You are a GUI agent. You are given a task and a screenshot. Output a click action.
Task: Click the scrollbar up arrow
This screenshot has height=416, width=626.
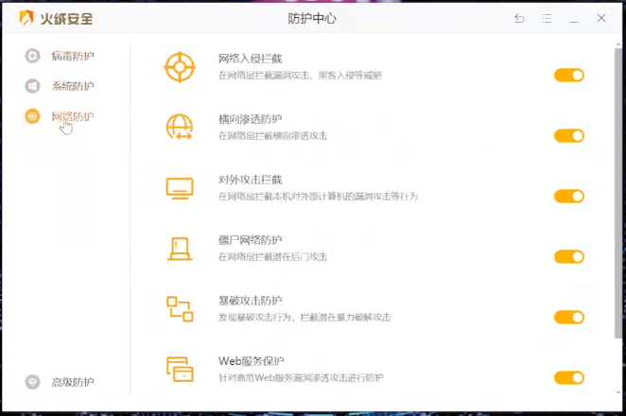click(618, 44)
